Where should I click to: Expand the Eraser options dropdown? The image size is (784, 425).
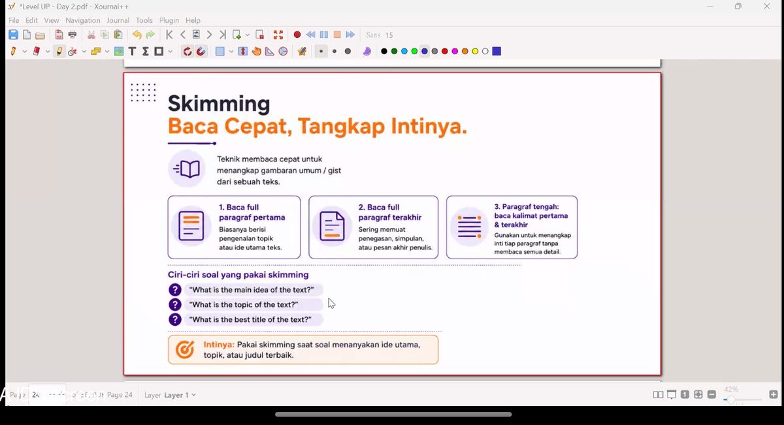(48, 51)
